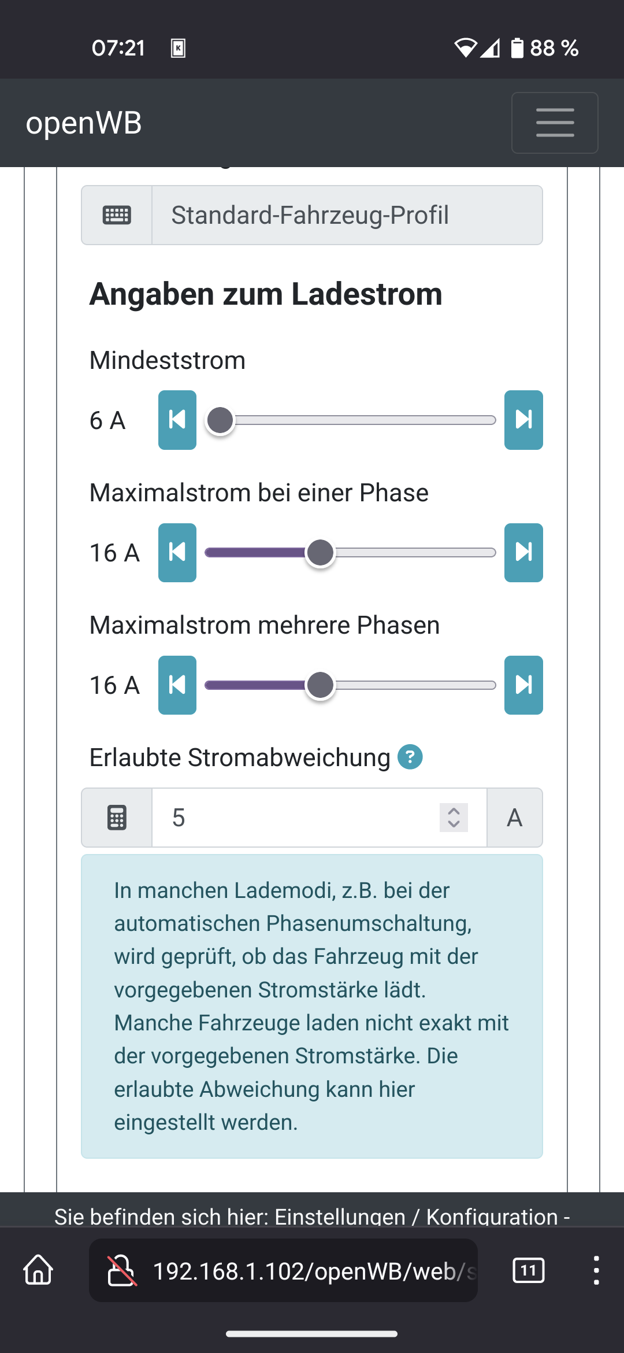624x1353 pixels.
Task: Tap the browser home icon
Action: 38,1270
